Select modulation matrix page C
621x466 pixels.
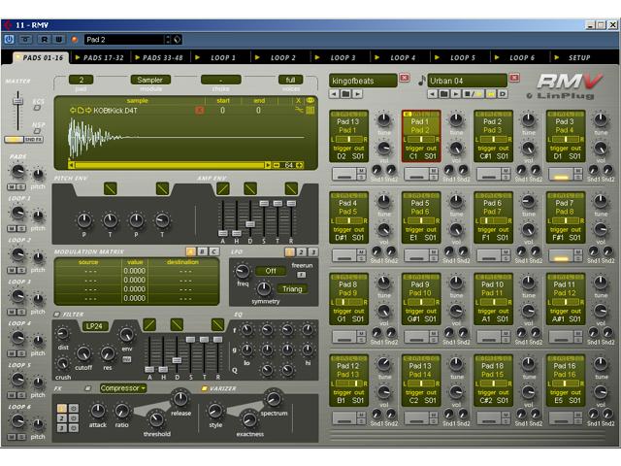tap(213, 251)
